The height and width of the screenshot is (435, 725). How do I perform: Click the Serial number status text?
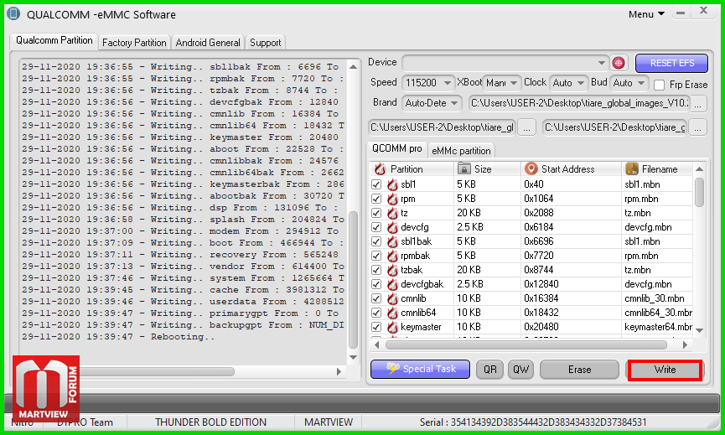coord(533,422)
